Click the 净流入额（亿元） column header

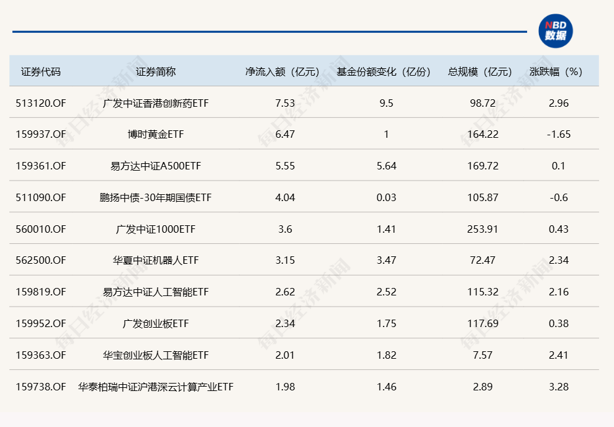[285, 71]
